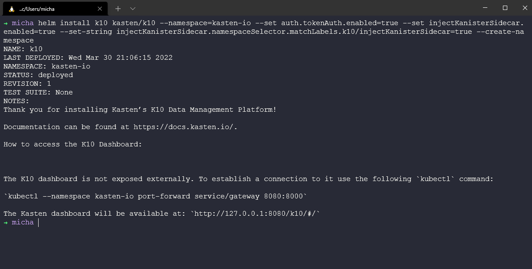The image size is (532, 269).
Task: Click the NAMESPACE: kasten-io output line
Action: (x=47, y=66)
